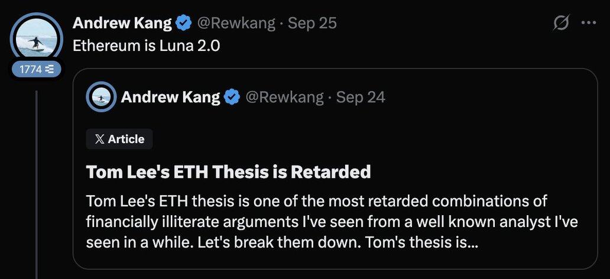Open the Article tag in the quoted post
This screenshot has height=279, width=610.
point(119,139)
